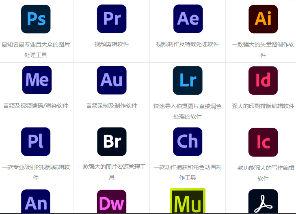Open the Media Encoder Me icon

tap(37, 80)
